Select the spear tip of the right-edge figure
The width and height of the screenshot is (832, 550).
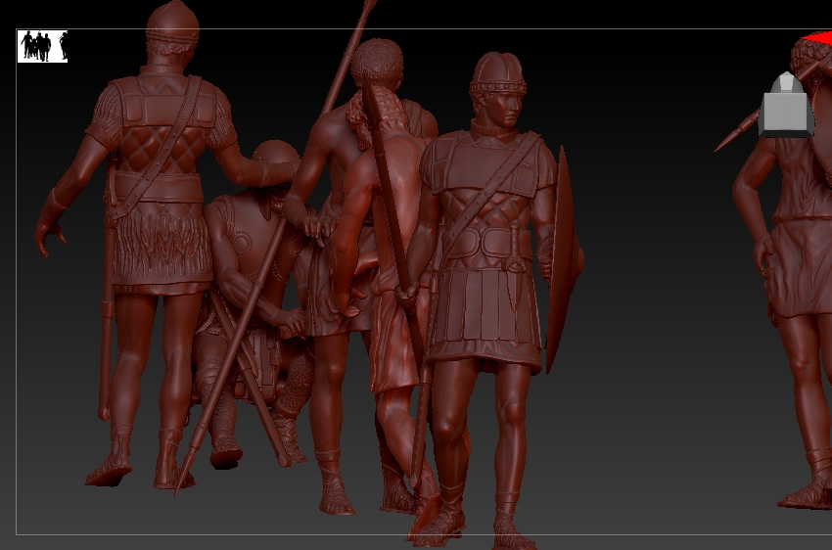point(726,141)
